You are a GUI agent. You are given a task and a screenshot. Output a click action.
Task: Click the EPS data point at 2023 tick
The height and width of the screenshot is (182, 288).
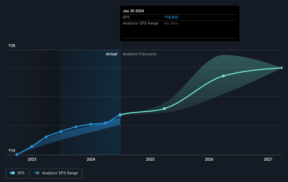tap(32, 146)
